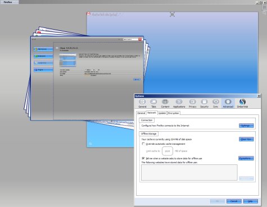Open the Content options icon
Screen dimensions: 267x207
[x=165, y=103]
